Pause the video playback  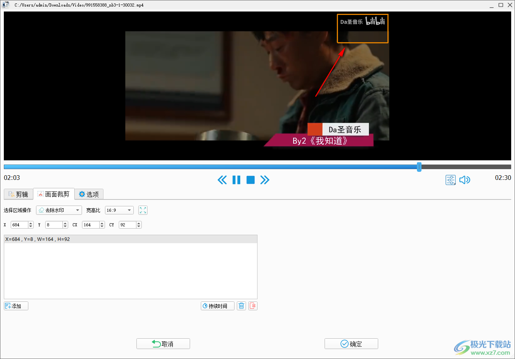click(236, 180)
